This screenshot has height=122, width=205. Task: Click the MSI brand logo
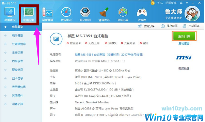(x=184, y=58)
